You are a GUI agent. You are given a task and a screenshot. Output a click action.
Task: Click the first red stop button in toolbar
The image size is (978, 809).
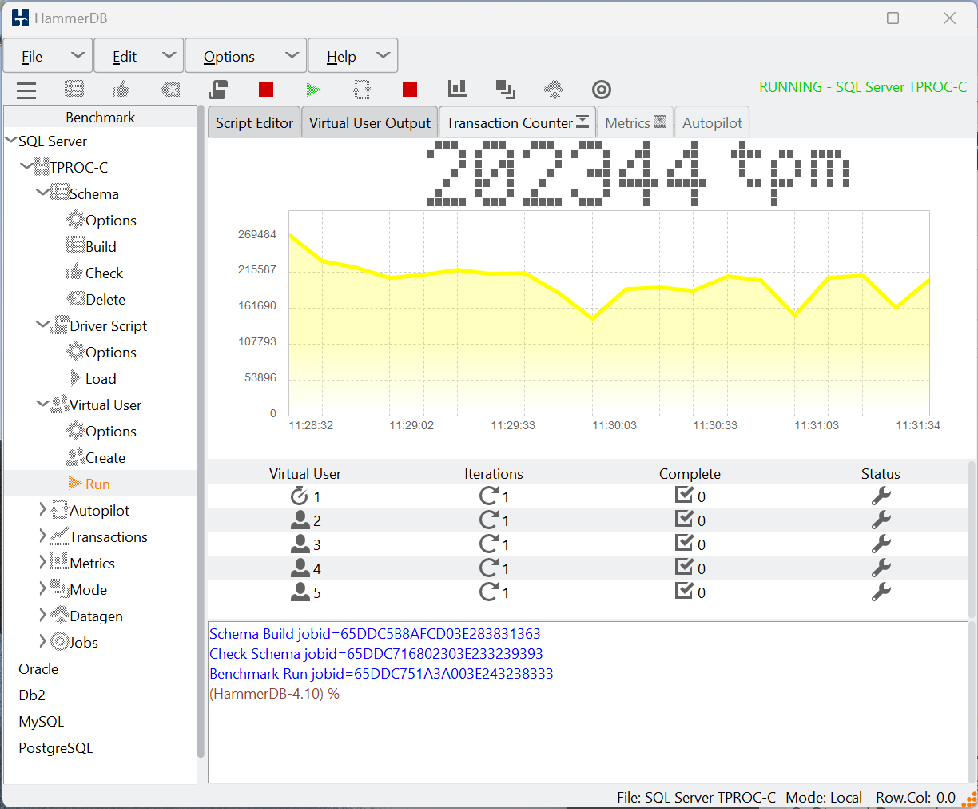(266, 90)
